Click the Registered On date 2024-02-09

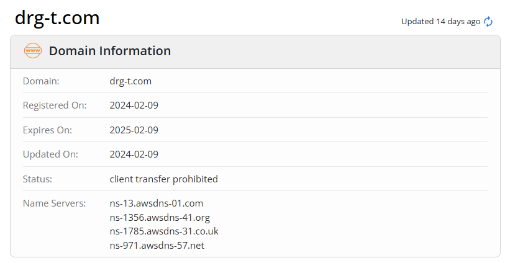tap(134, 105)
